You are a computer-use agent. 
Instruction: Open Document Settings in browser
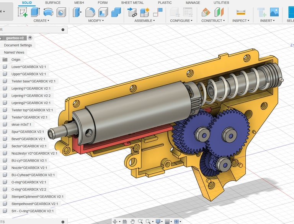(18, 45)
